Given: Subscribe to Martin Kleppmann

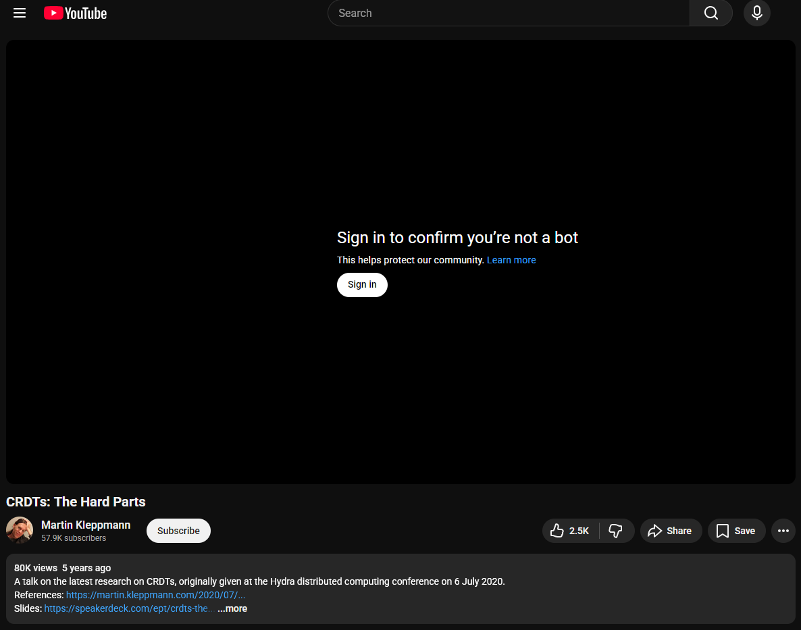Looking at the screenshot, I should pos(178,531).
